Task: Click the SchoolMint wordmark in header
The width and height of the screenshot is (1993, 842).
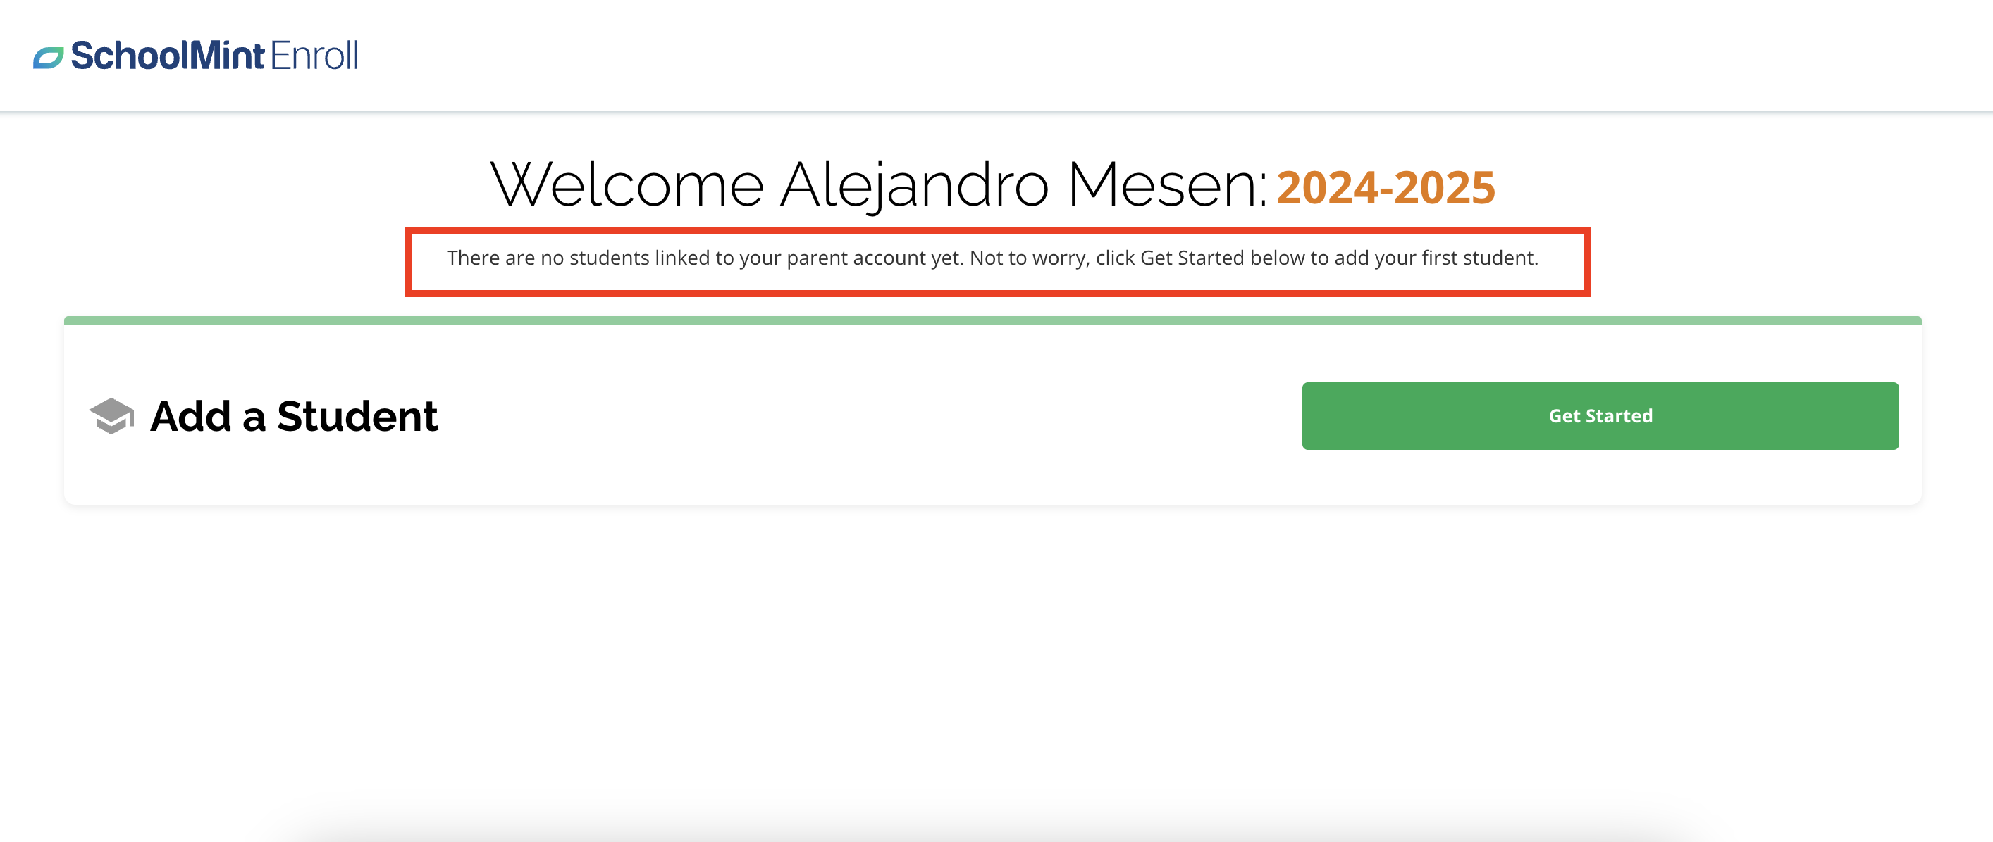Action: click(x=168, y=56)
